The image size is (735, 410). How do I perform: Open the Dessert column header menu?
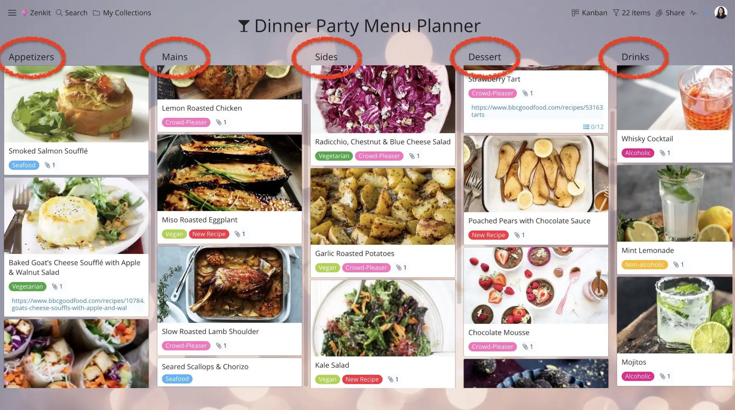click(485, 57)
